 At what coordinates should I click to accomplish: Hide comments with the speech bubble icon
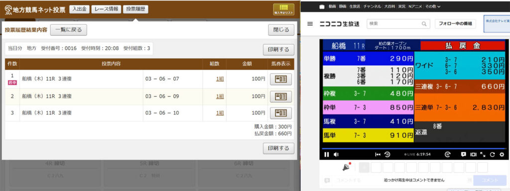(x=464, y=154)
